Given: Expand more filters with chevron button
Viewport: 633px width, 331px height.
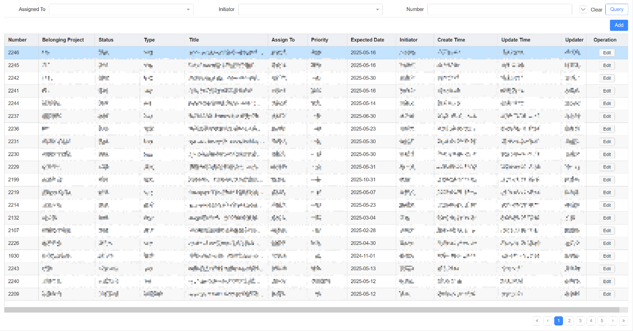Looking at the screenshot, I should click(583, 9).
